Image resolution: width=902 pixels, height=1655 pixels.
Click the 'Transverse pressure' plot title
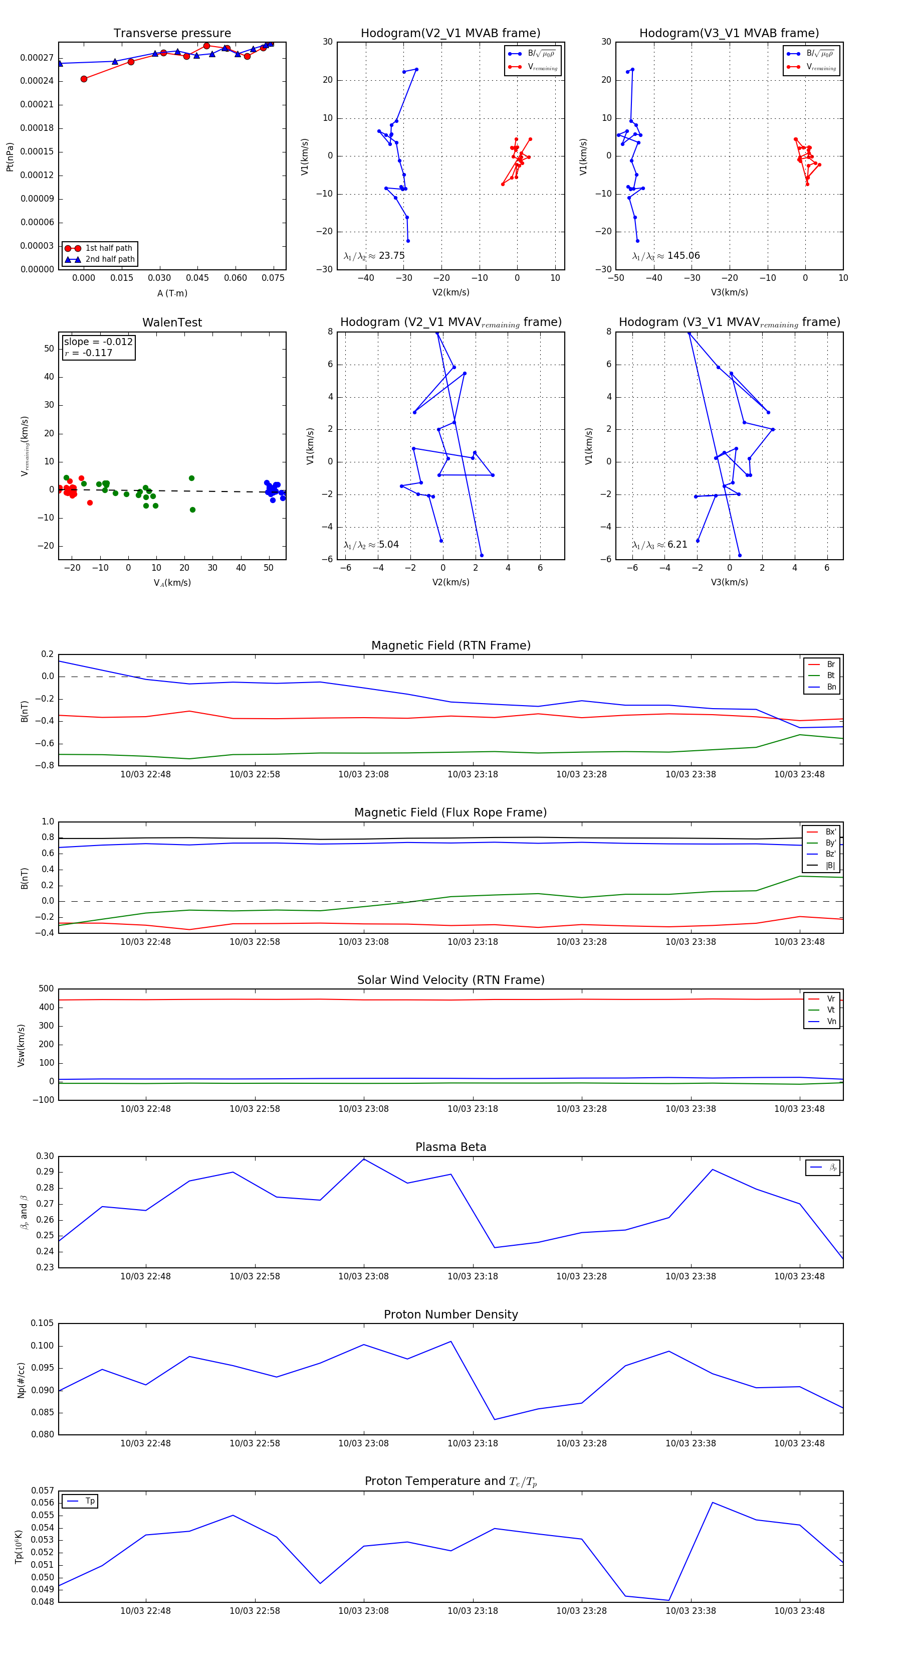click(x=172, y=34)
